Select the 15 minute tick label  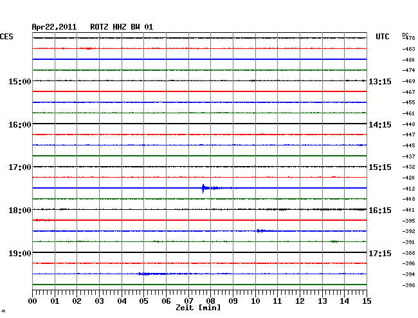tap(367, 301)
